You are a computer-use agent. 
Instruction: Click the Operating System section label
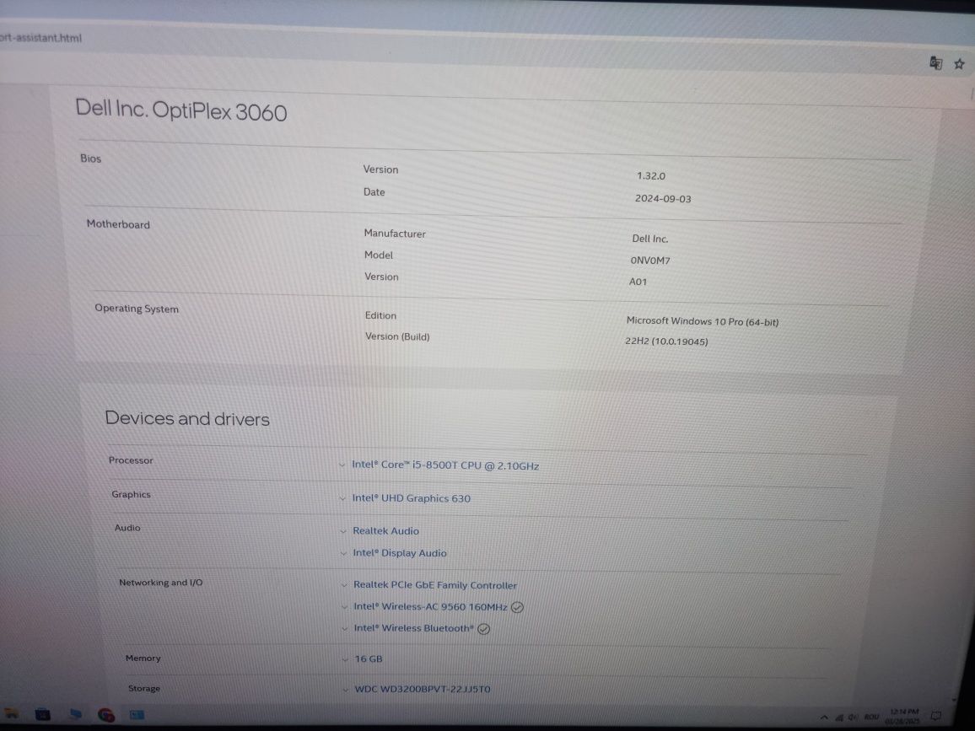(x=137, y=309)
